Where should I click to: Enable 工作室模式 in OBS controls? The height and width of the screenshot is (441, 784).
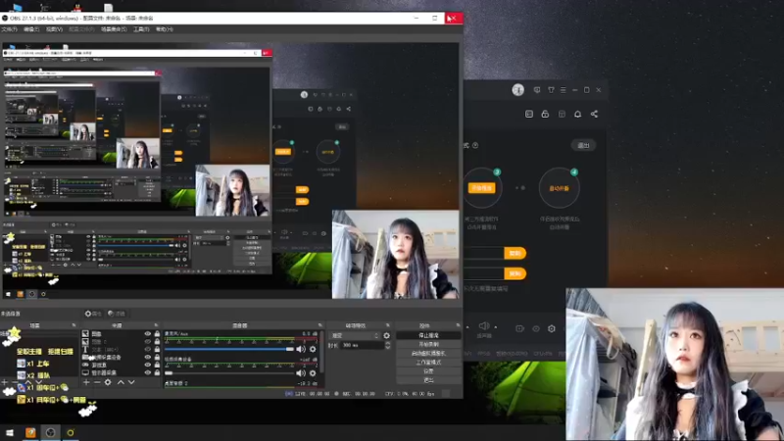(x=428, y=363)
